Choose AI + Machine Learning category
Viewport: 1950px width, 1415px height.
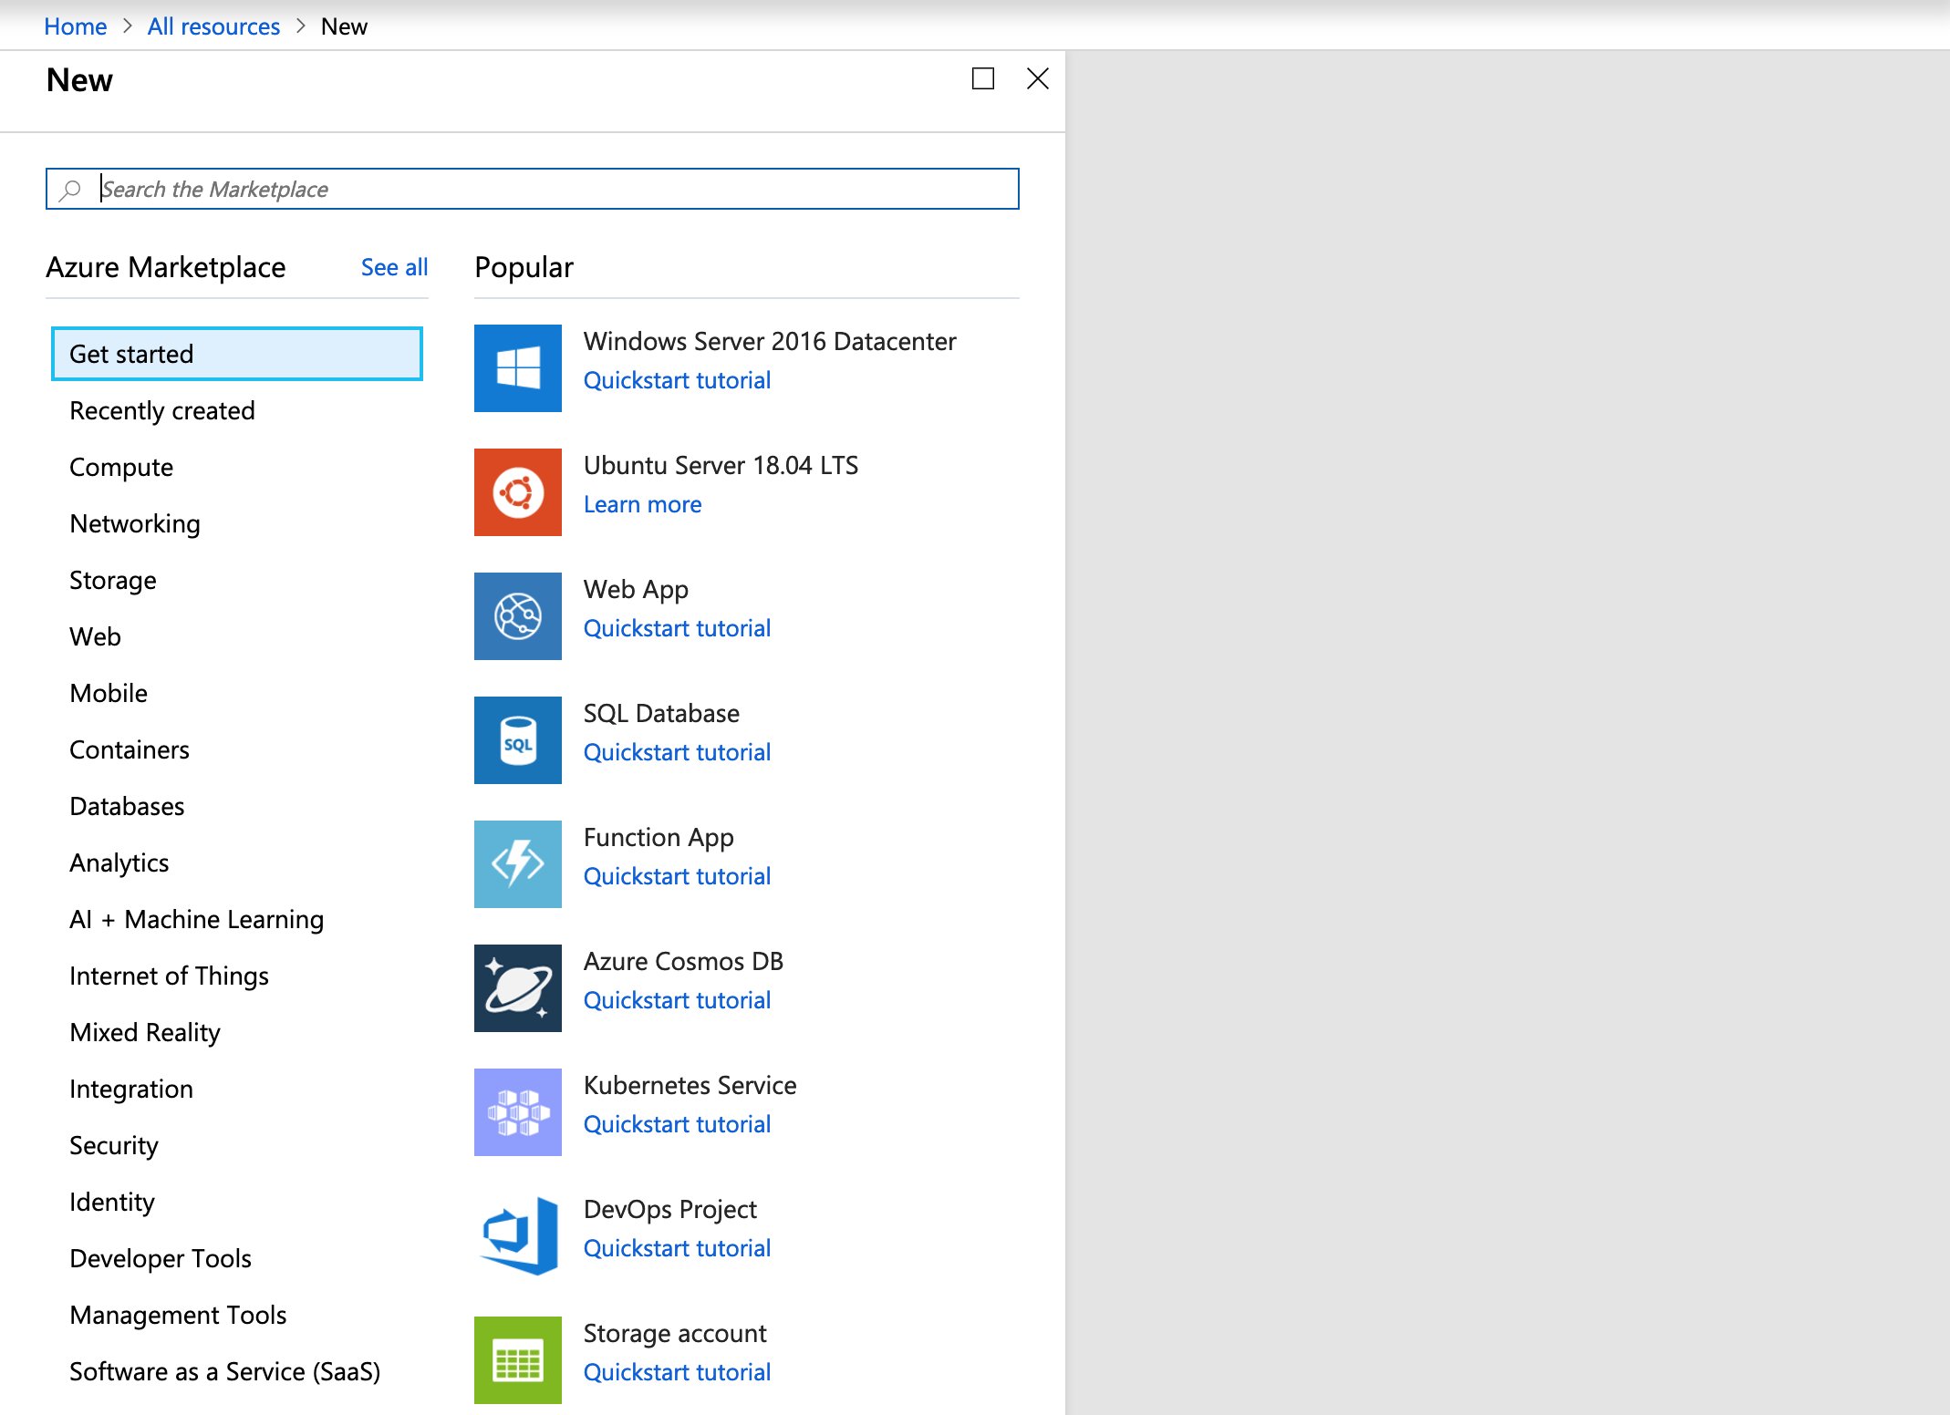(196, 919)
